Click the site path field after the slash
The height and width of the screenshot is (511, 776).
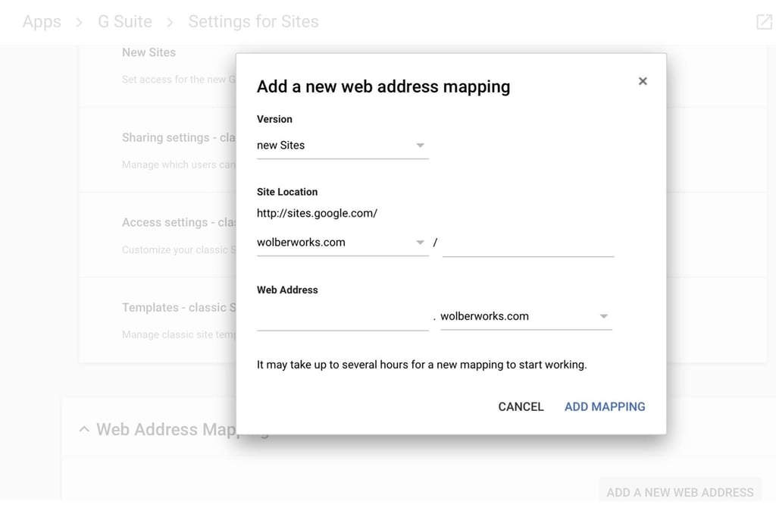click(x=528, y=243)
